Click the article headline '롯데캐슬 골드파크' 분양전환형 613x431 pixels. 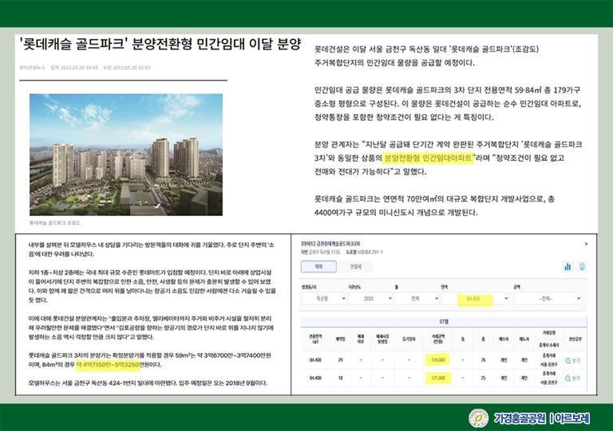point(160,44)
